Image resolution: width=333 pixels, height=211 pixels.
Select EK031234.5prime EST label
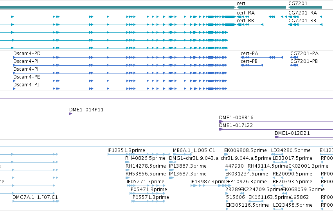[x=247, y=174]
